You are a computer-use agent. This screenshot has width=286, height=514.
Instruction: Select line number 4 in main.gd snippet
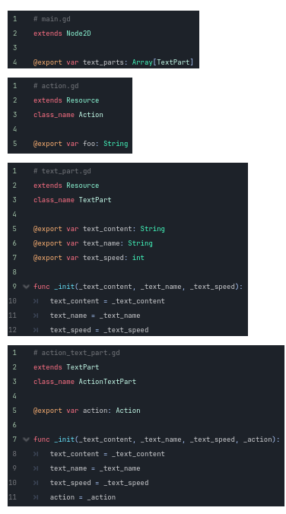(x=14, y=62)
